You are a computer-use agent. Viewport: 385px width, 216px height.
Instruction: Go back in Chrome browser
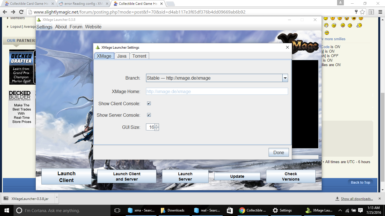[x=5, y=12]
